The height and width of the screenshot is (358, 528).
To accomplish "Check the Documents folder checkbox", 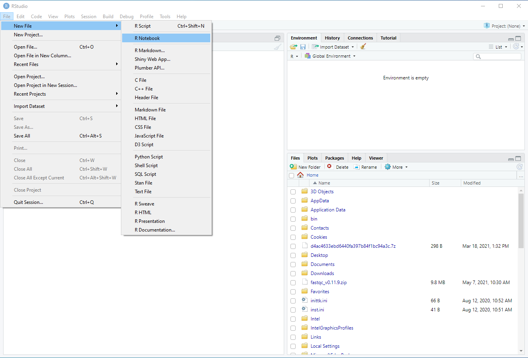I will [293, 264].
